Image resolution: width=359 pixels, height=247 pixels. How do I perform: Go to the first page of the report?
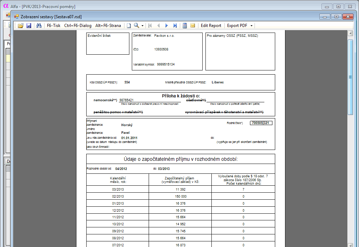[150, 26]
